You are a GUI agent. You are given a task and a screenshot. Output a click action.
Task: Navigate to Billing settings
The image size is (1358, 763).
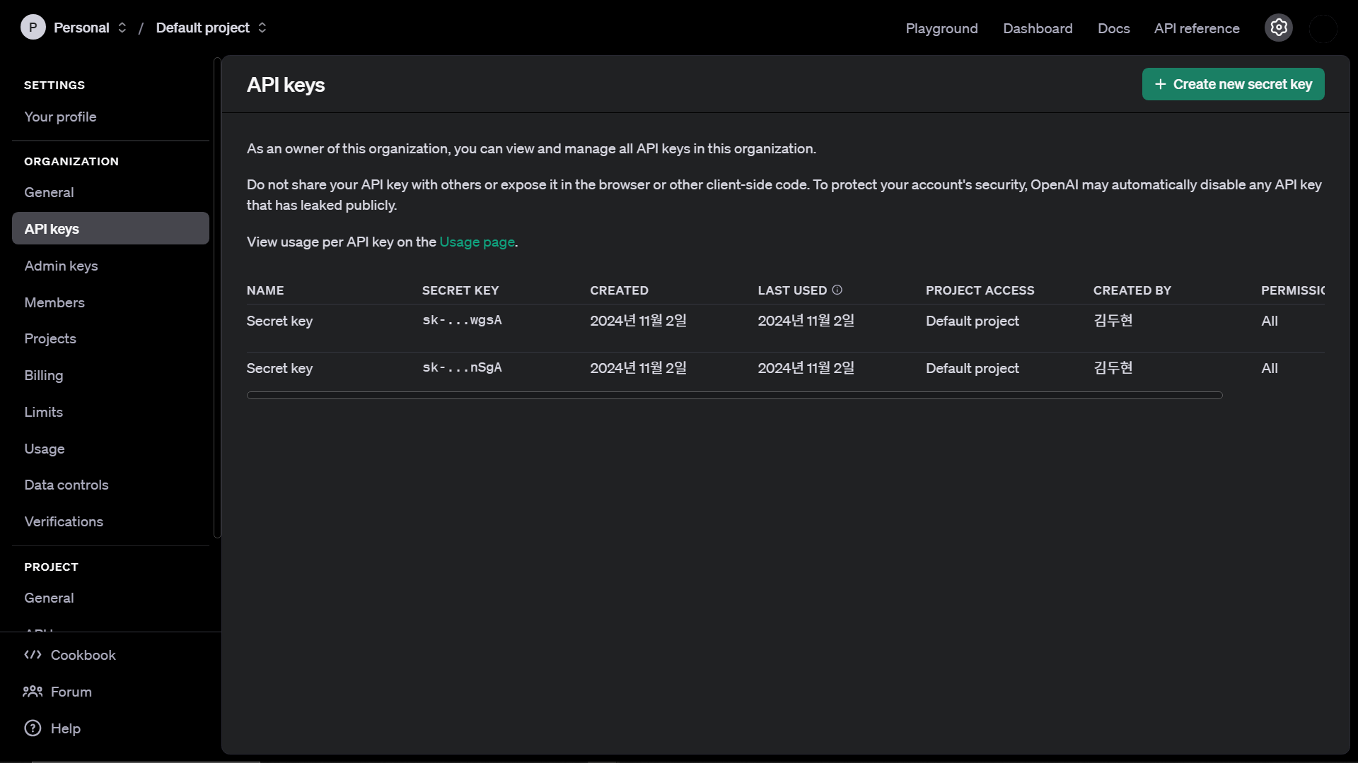coord(44,375)
